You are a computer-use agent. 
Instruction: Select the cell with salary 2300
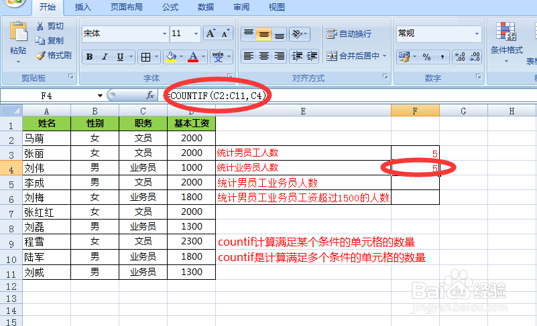(x=192, y=242)
